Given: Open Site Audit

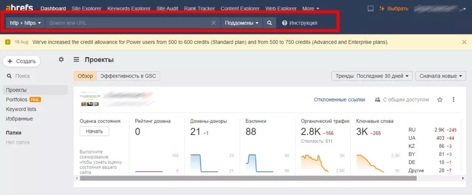Looking at the screenshot, I should click(x=167, y=8).
